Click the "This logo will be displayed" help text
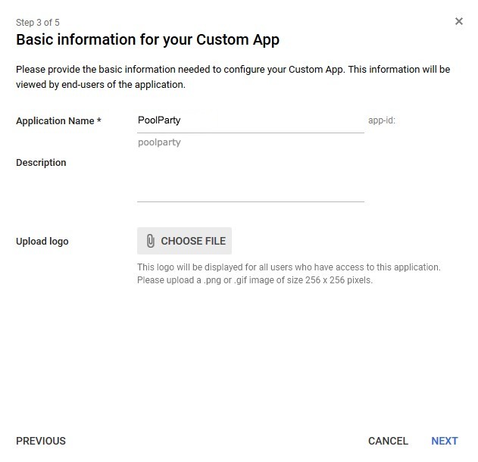Viewport: 478px width, 462px height. [x=289, y=267]
